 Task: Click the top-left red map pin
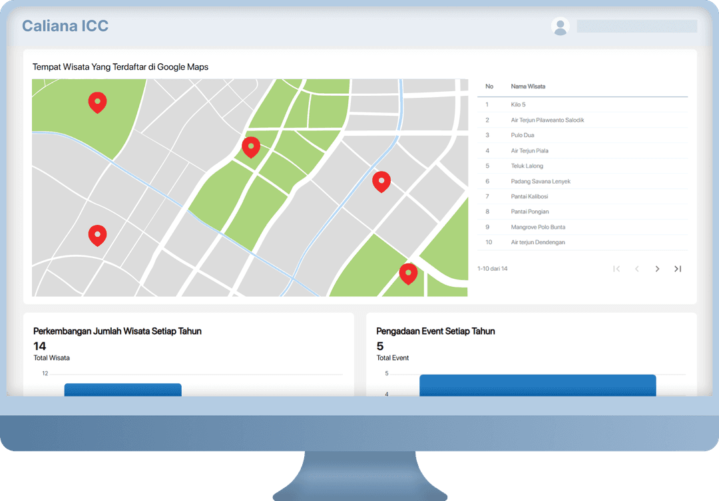point(97,102)
